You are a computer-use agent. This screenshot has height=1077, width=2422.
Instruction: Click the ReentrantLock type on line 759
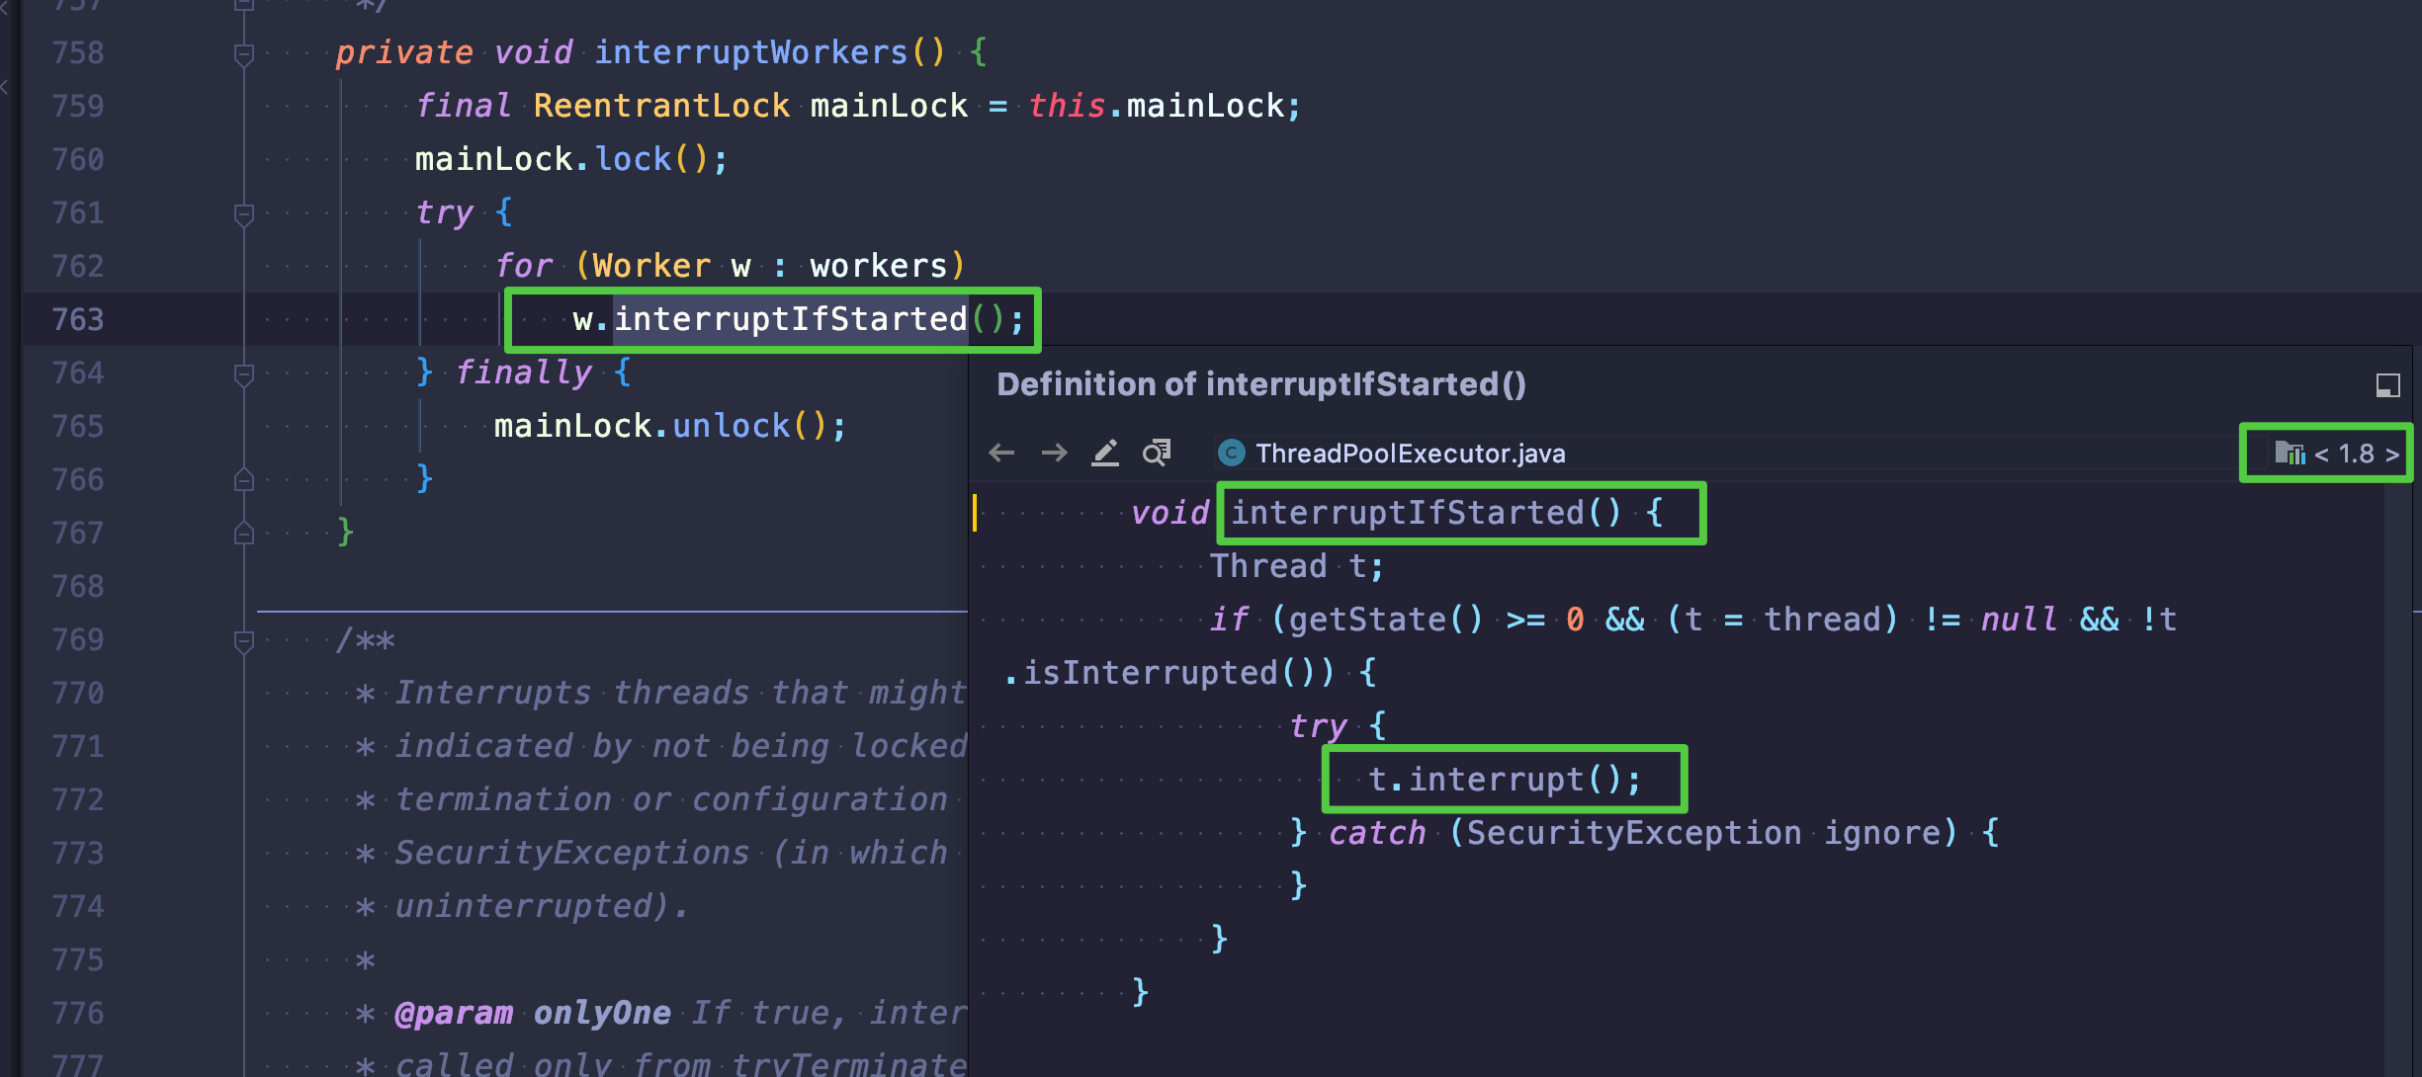660,106
